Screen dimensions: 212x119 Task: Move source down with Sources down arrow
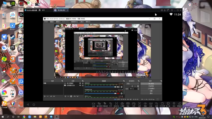pyautogui.click(x=77, y=96)
